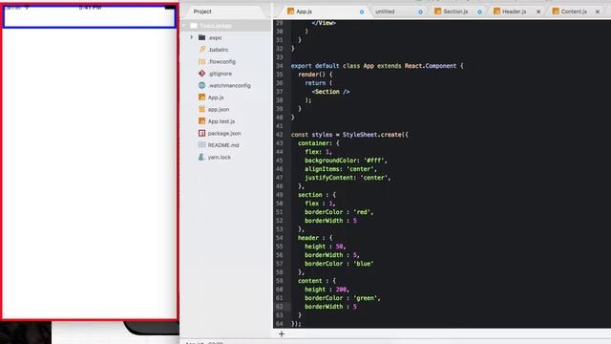The width and height of the screenshot is (611, 344).
Task: Click the .babelrc file icon
Action: tap(201, 50)
